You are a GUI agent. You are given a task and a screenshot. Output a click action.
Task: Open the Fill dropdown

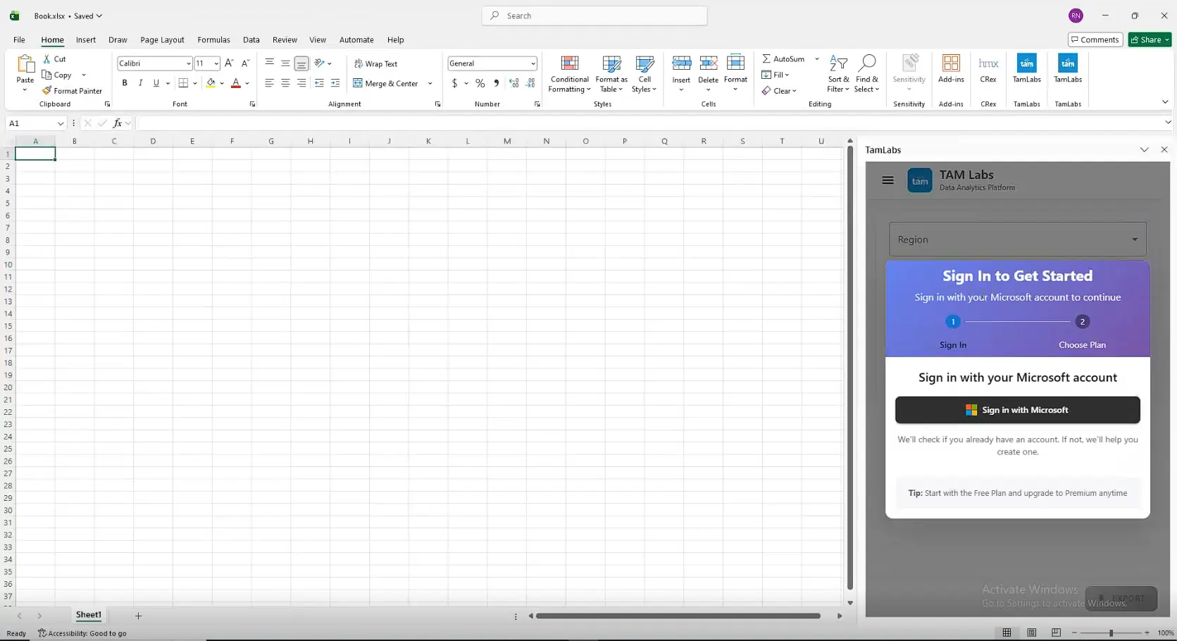(x=775, y=75)
